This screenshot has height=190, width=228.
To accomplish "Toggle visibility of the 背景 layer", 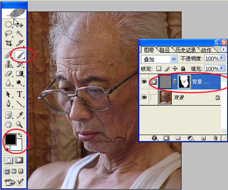I will coord(144,97).
